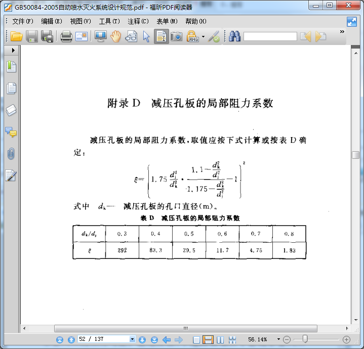
Task: Open the 帮助(H) menu
Action: point(196,21)
